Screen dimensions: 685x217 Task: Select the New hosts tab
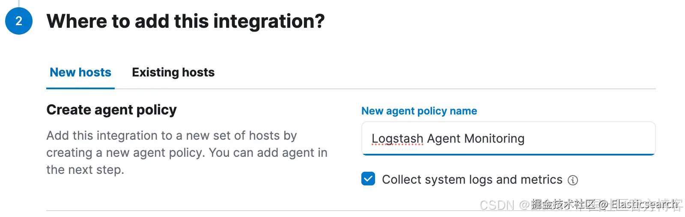click(x=80, y=73)
